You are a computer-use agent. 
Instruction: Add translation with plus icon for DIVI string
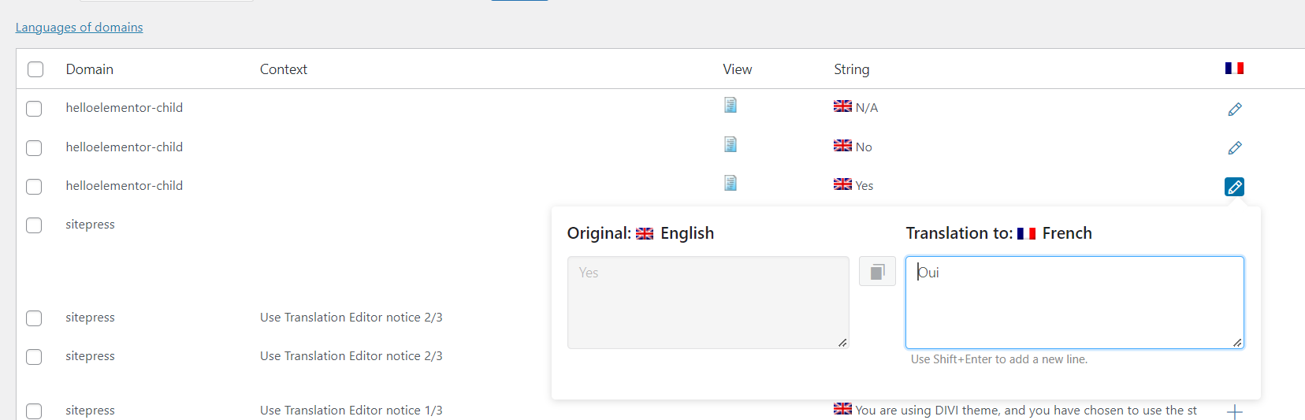click(x=1235, y=411)
